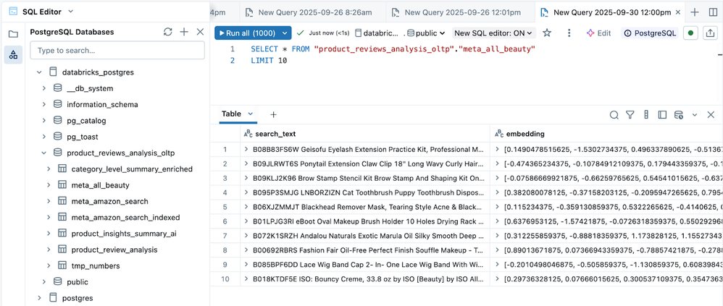Screen dimensions: 723x306
Task: Open the kebab more-options menu
Action: (569, 33)
